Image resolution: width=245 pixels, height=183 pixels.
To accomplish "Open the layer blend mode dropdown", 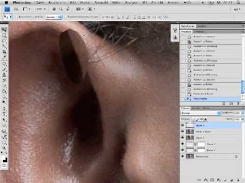I will 201,113.
